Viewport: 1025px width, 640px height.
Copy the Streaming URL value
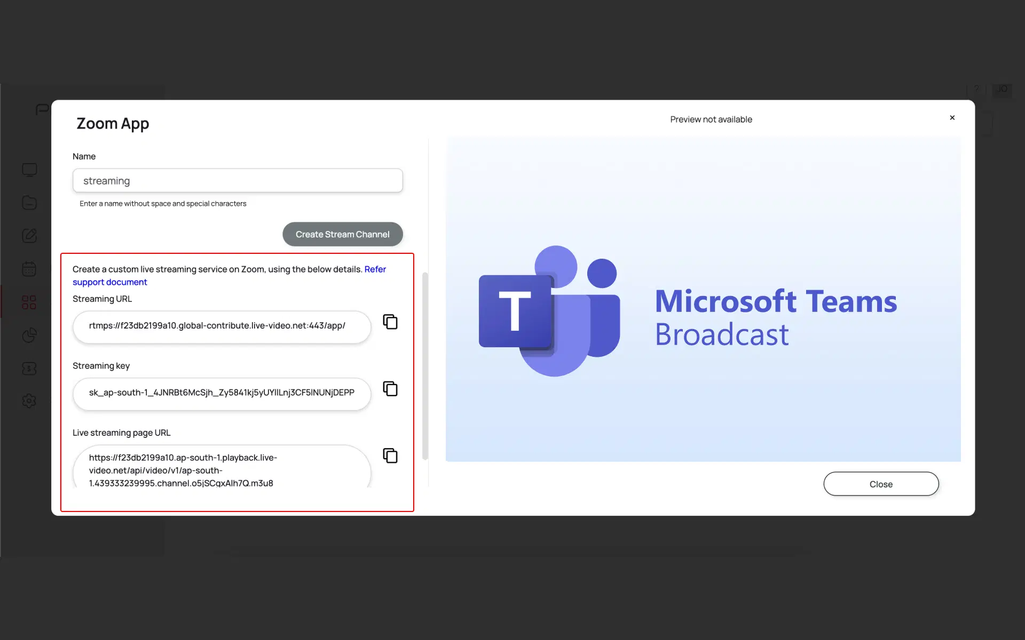pos(390,322)
